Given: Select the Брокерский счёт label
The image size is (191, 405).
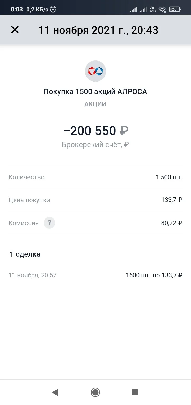Looking at the screenshot, I should (95, 145).
